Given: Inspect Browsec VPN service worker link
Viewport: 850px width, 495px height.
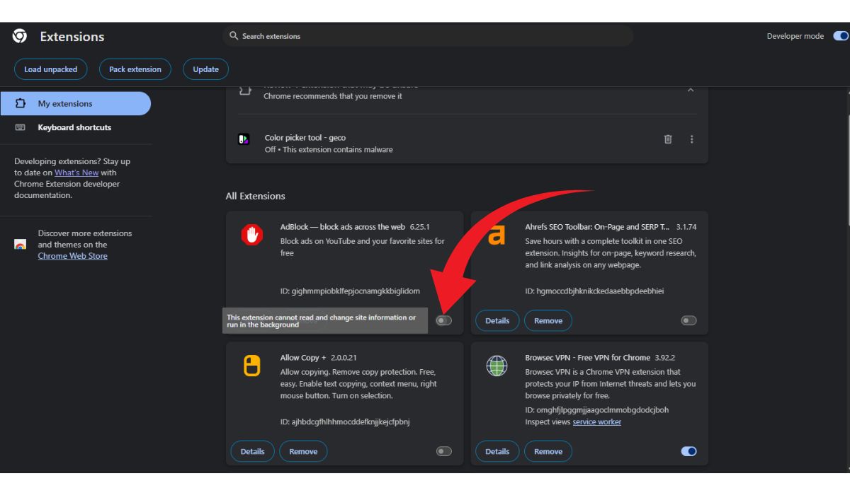Looking at the screenshot, I should tap(597, 421).
